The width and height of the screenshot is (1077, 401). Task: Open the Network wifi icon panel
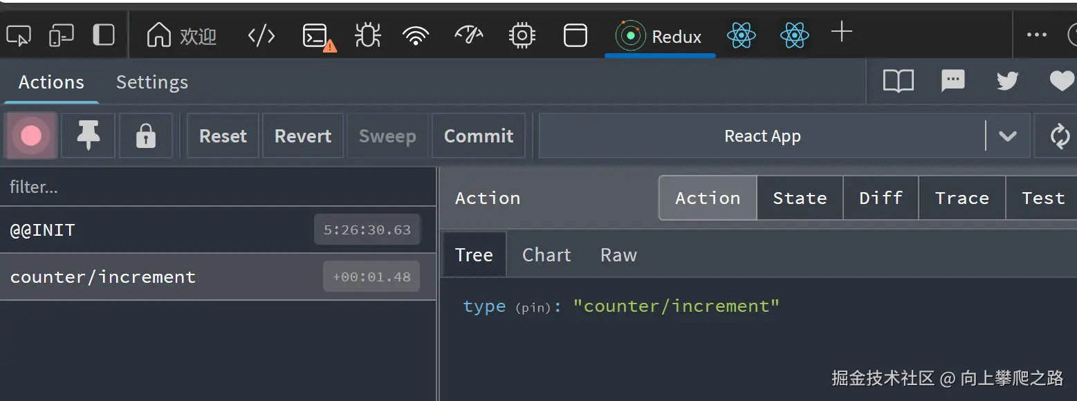[x=416, y=35]
